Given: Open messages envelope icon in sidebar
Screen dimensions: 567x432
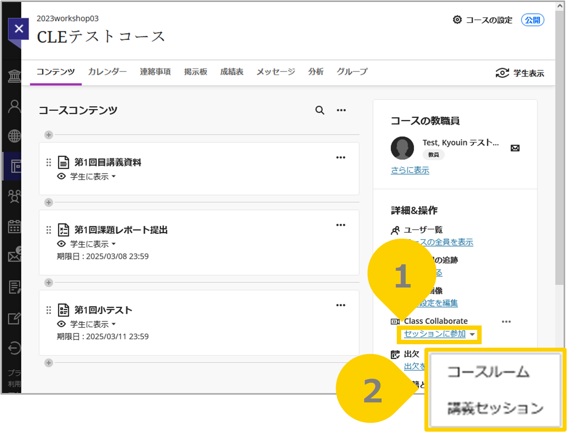Looking at the screenshot, I should (x=14, y=256).
